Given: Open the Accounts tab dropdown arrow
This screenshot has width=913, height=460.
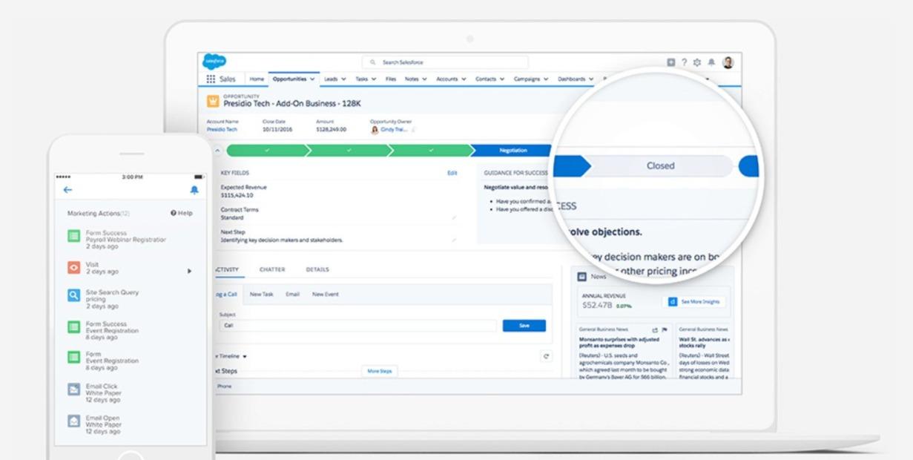Looking at the screenshot, I should tap(464, 79).
